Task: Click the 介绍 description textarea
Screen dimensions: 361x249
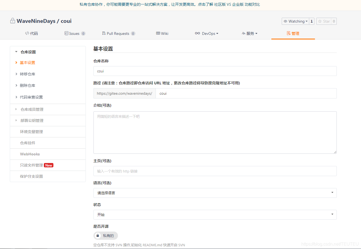Action: (215, 133)
